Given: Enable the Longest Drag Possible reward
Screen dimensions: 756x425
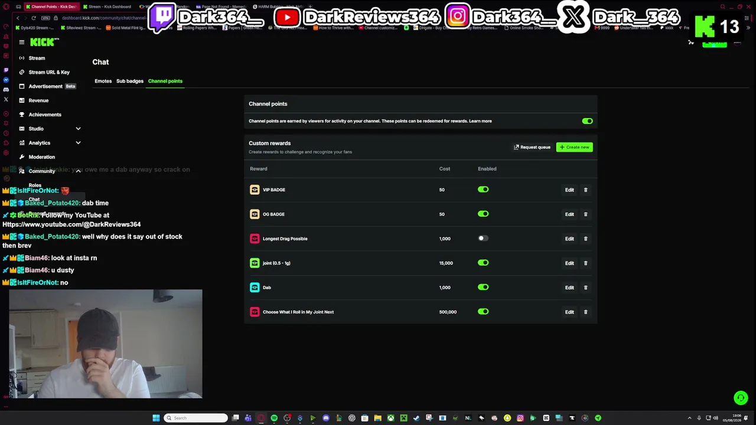Looking at the screenshot, I should click(x=483, y=238).
